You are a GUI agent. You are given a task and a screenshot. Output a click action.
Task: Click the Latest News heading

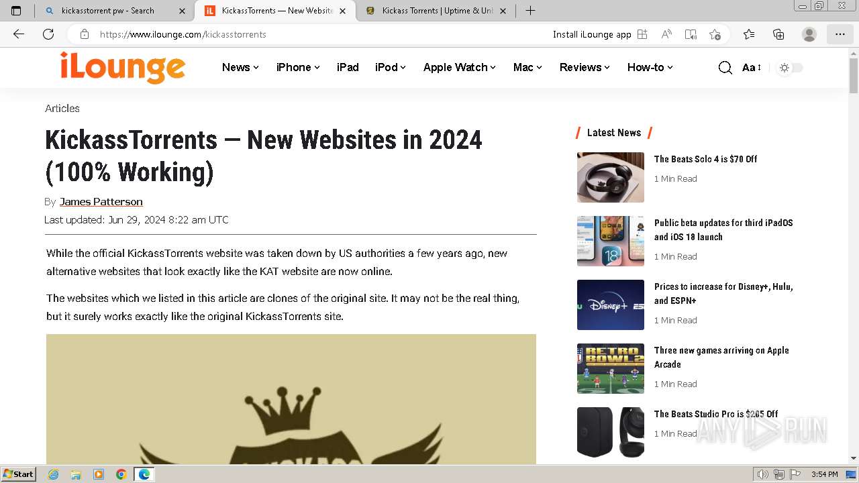(x=614, y=133)
